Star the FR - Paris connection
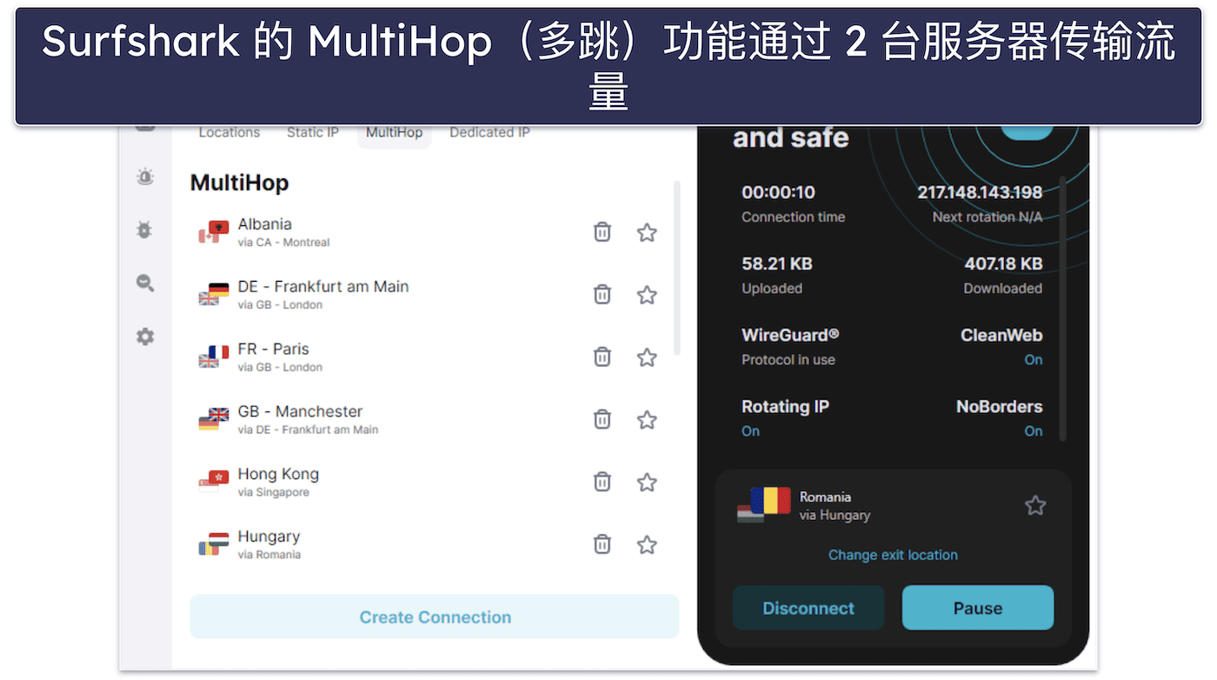 pos(647,357)
